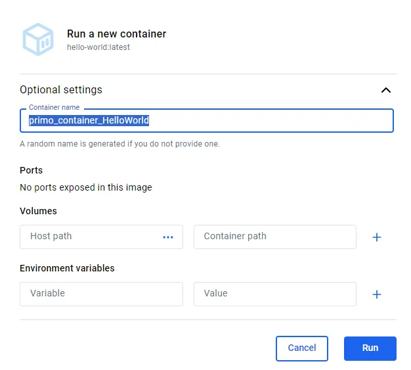Click the Volumes section heading
Viewport: 411px width, 370px height.
38,211
